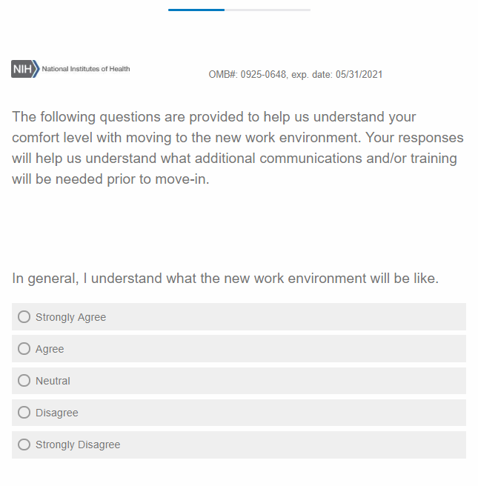478x486 pixels.
Task: Click the NIH logo badge
Action: 24,70
